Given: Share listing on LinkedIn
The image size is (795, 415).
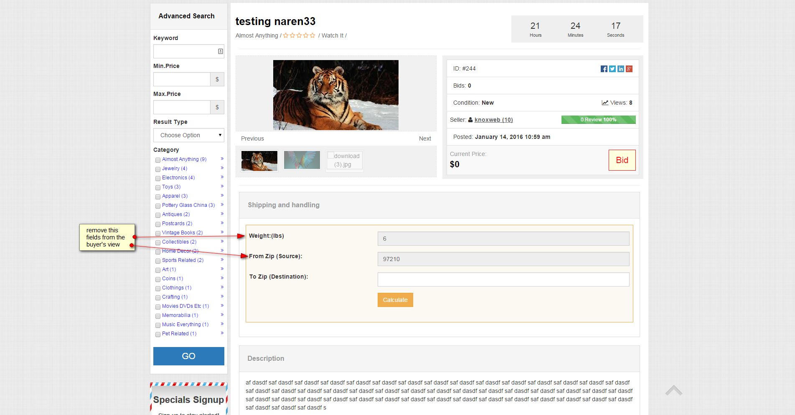Looking at the screenshot, I should tap(621, 69).
